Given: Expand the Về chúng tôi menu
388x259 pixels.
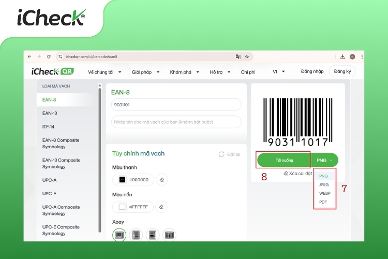Looking at the screenshot, I should tap(105, 72).
